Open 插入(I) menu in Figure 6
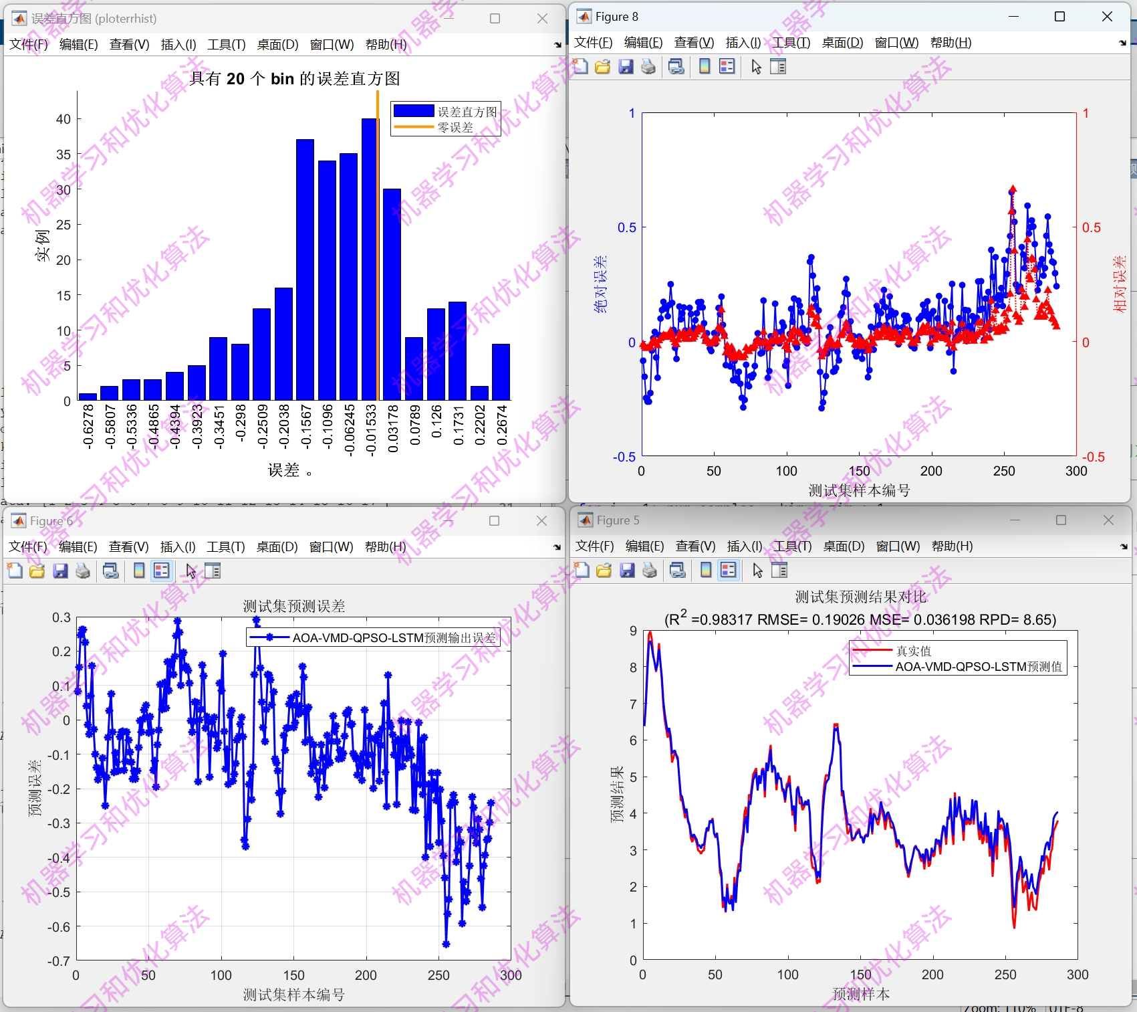Viewport: 1137px width, 1012px height. click(x=178, y=546)
